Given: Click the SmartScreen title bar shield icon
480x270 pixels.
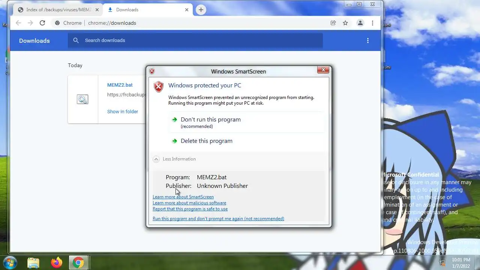Looking at the screenshot, I should pyautogui.click(x=152, y=71).
